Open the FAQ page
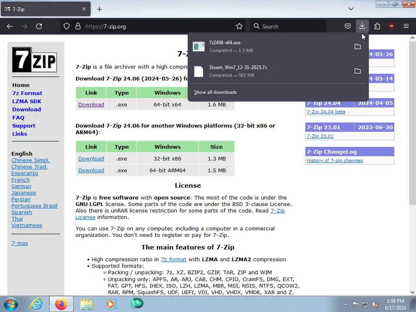The height and width of the screenshot is (312, 416). click(x=18, y=117)
